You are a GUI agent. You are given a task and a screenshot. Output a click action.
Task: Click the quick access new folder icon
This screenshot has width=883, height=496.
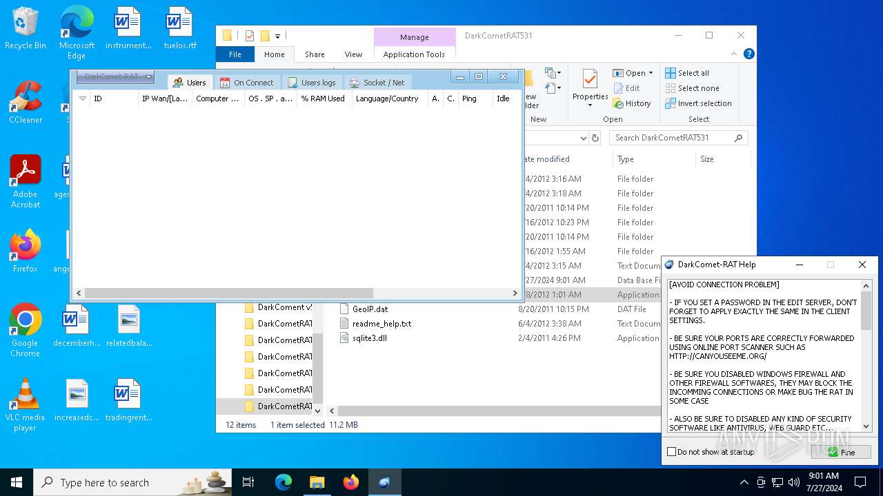pyautogui.click(x=265, y=36)
